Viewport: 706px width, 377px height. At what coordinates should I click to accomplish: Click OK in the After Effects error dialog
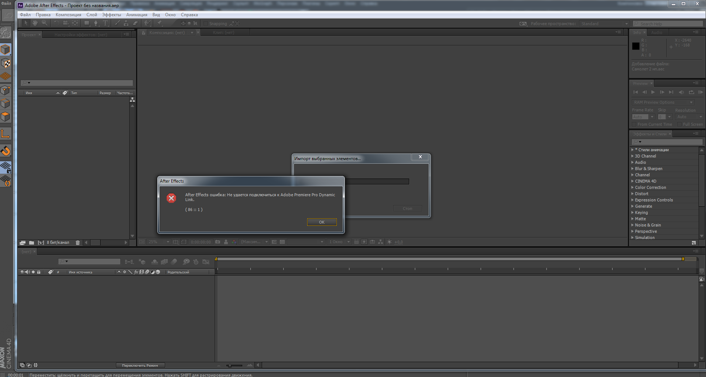(322, 222)
